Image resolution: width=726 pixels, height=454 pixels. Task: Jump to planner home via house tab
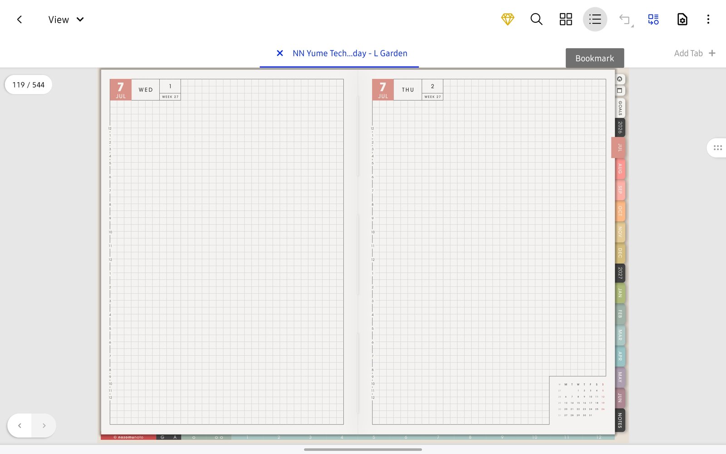click(620, 79)
